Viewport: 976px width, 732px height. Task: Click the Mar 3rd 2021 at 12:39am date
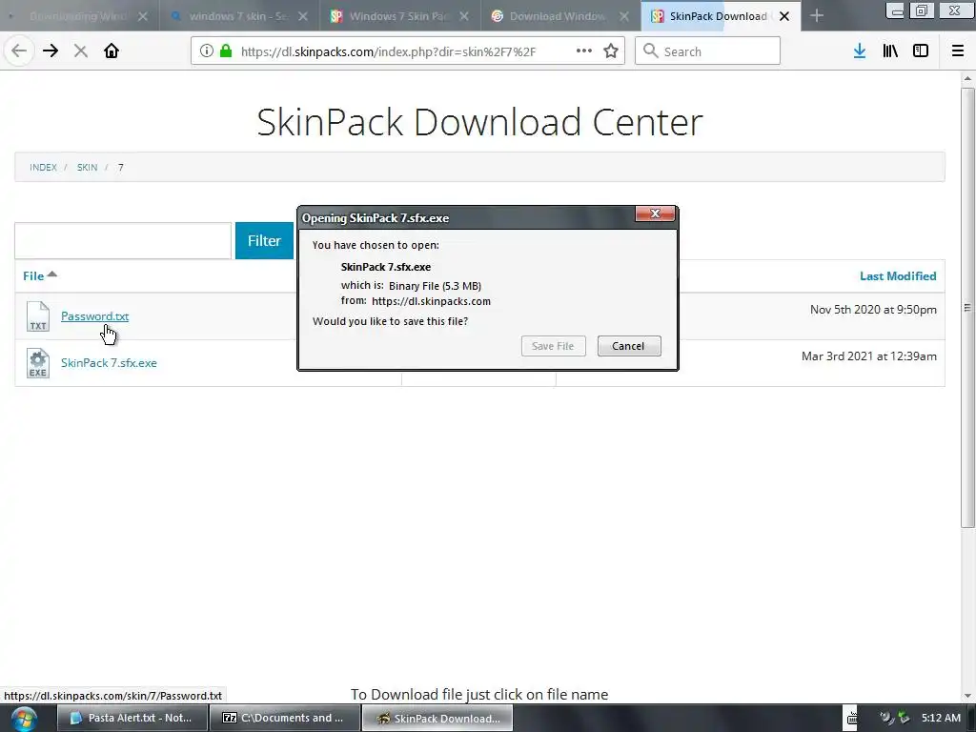pos(869,356)
